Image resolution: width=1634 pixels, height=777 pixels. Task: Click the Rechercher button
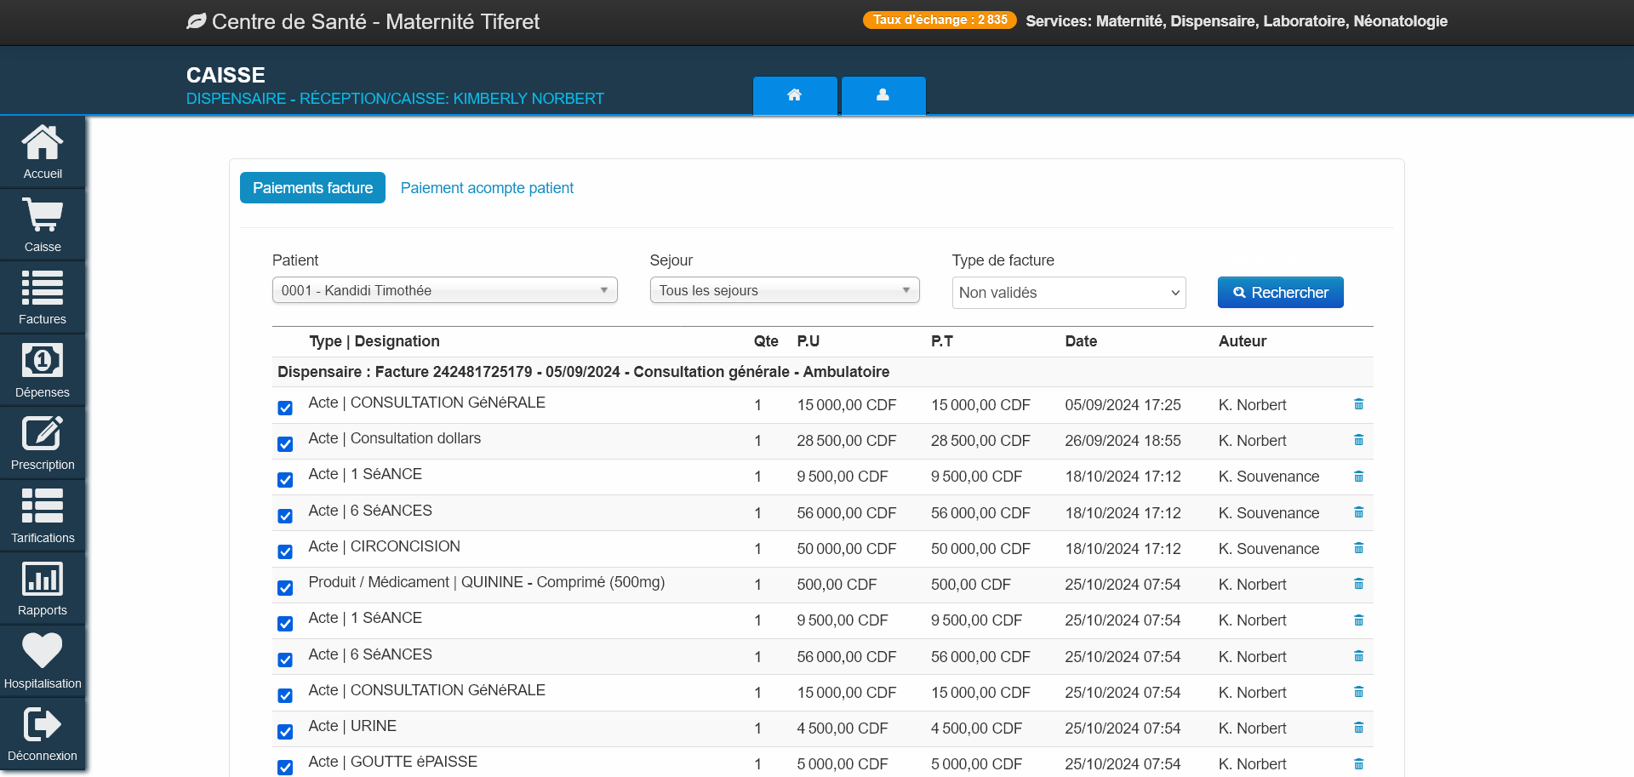1280,293
